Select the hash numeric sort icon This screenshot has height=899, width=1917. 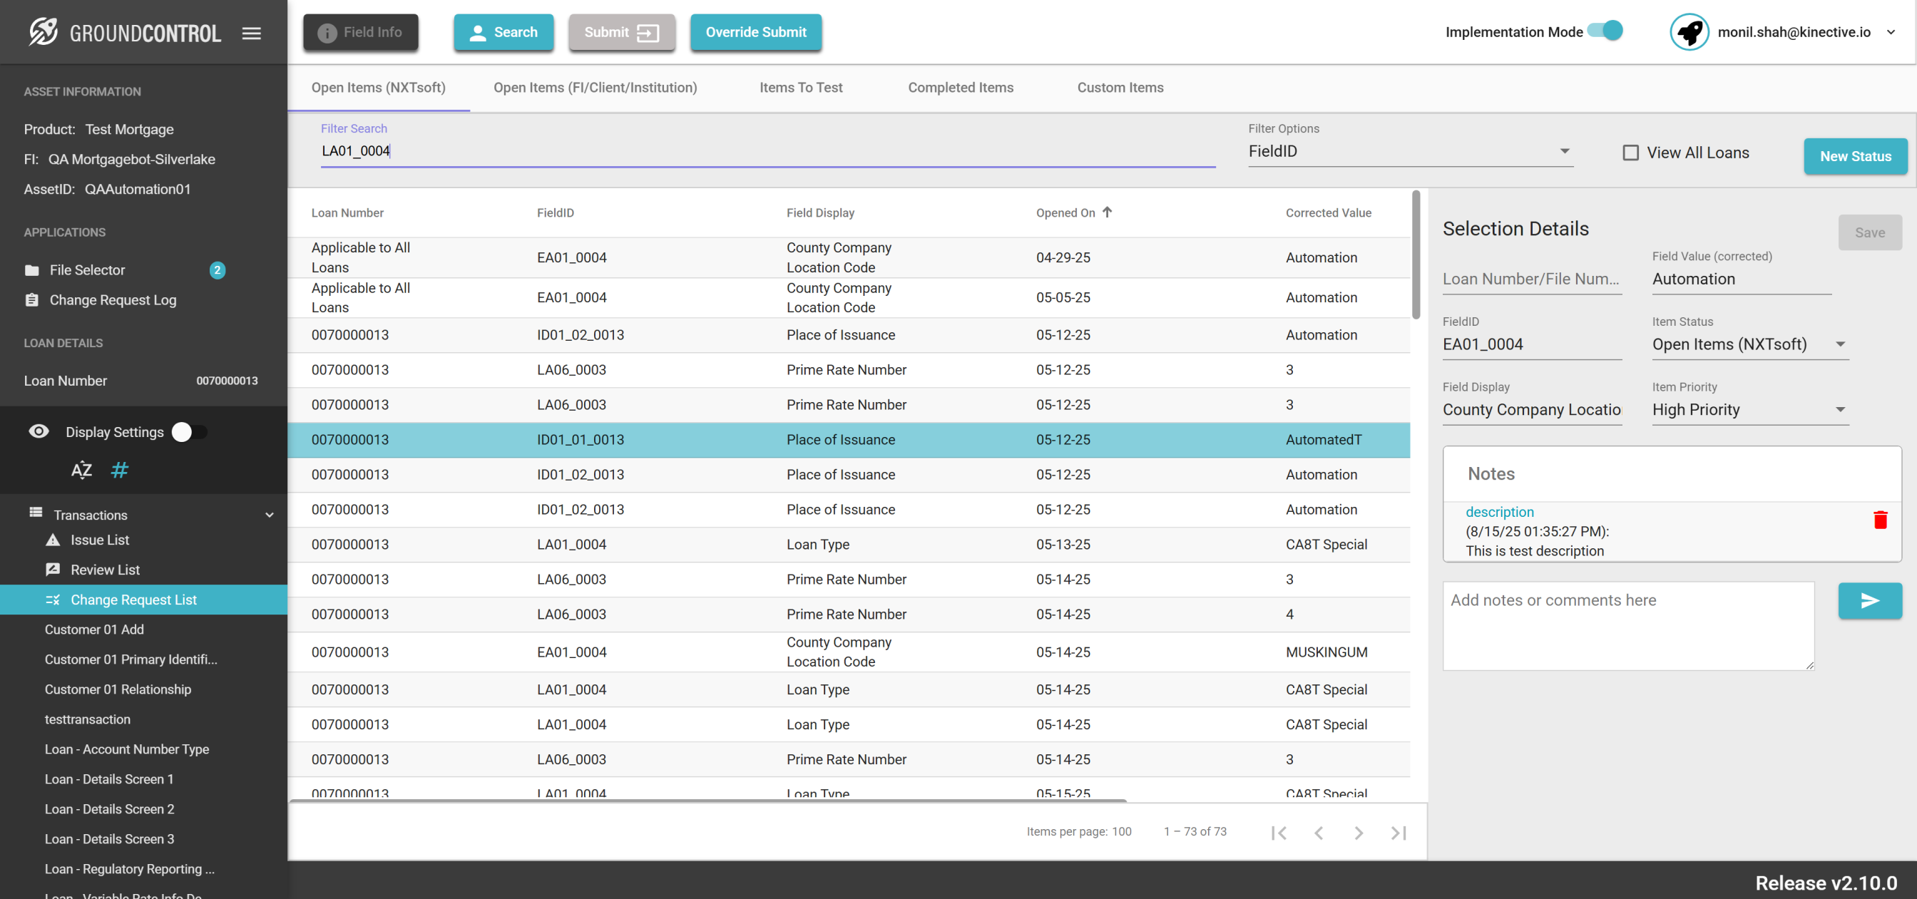pyautogui.click(x=119, y=470)
